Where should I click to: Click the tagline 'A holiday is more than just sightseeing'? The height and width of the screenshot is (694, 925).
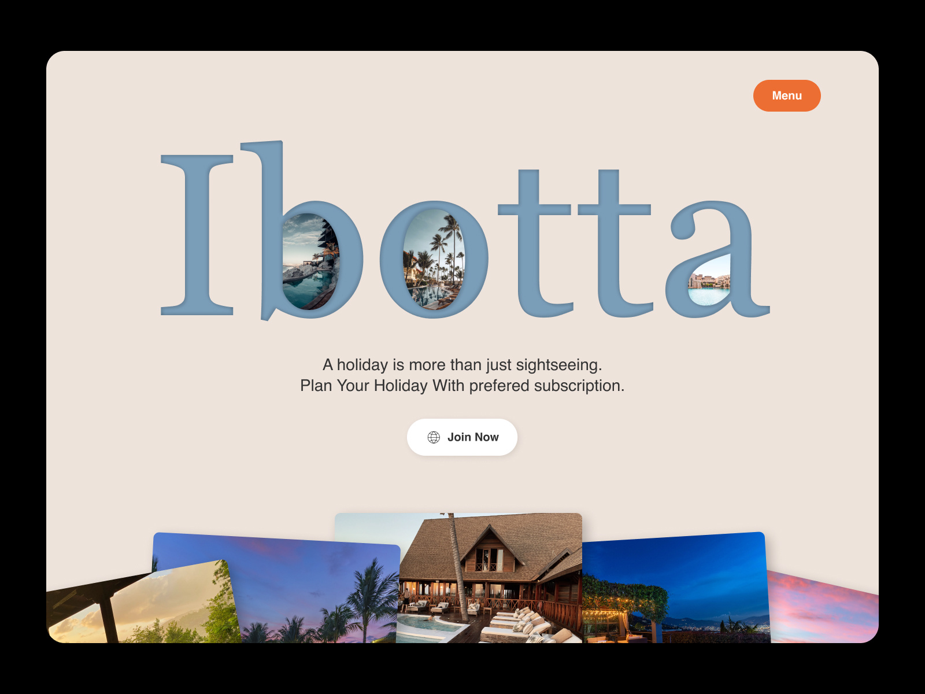pos(462,365)
